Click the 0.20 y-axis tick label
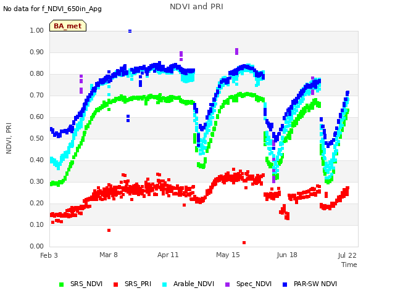 coord(37,203)
